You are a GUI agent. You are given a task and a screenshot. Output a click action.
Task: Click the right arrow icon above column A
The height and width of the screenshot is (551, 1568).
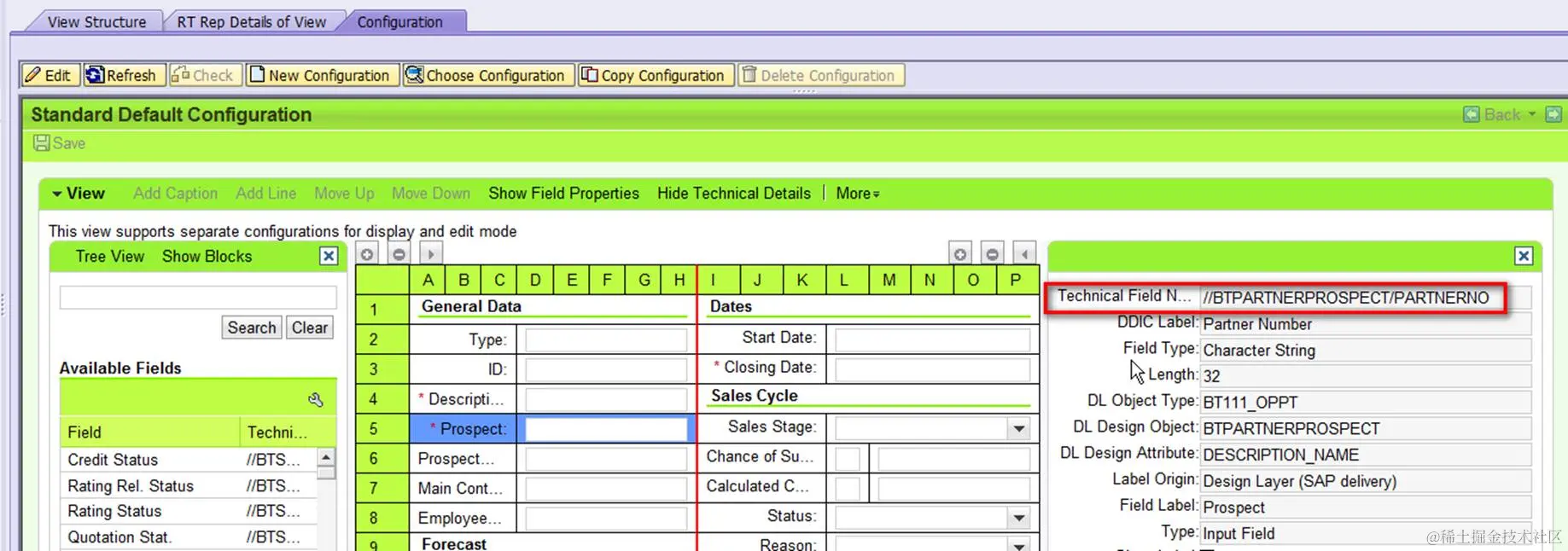click(430, 254)
